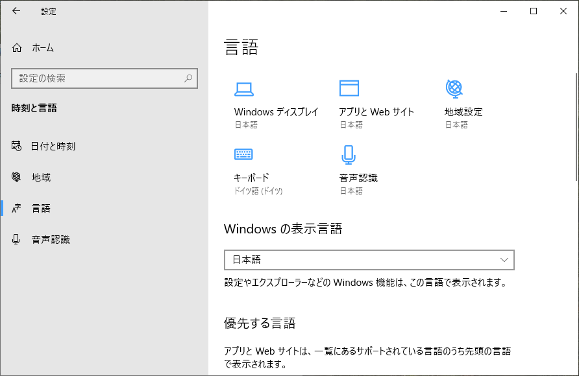The image size is (579, 376).
Task: Click the 音声認識 microphone icon tile
Action: (x=348, y=154)
